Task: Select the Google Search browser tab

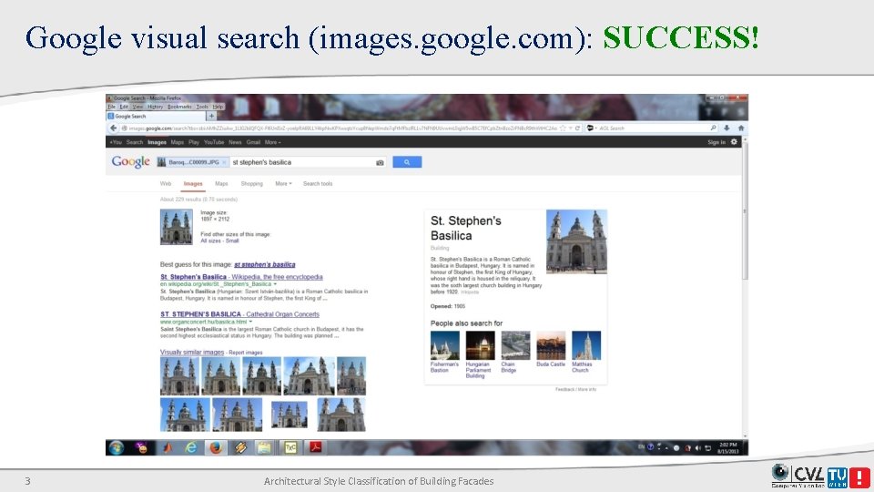Action: 156,116
